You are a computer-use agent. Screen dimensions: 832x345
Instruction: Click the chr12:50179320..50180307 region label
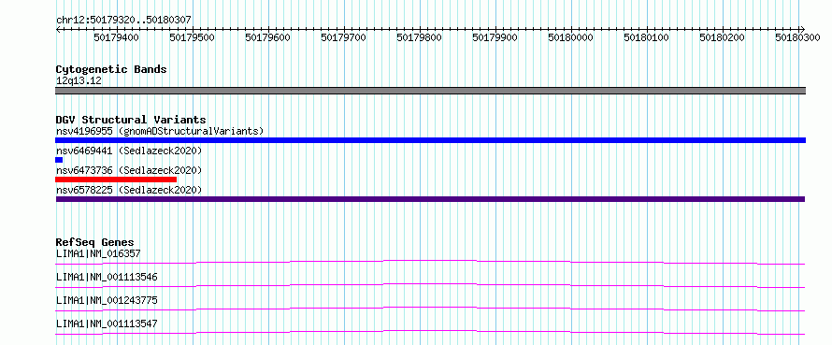tap(123, 21)
